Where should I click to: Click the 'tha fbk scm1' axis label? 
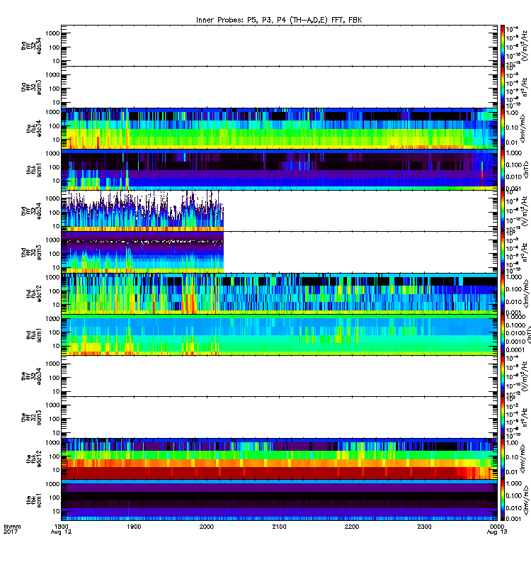[x=34, y=169]
